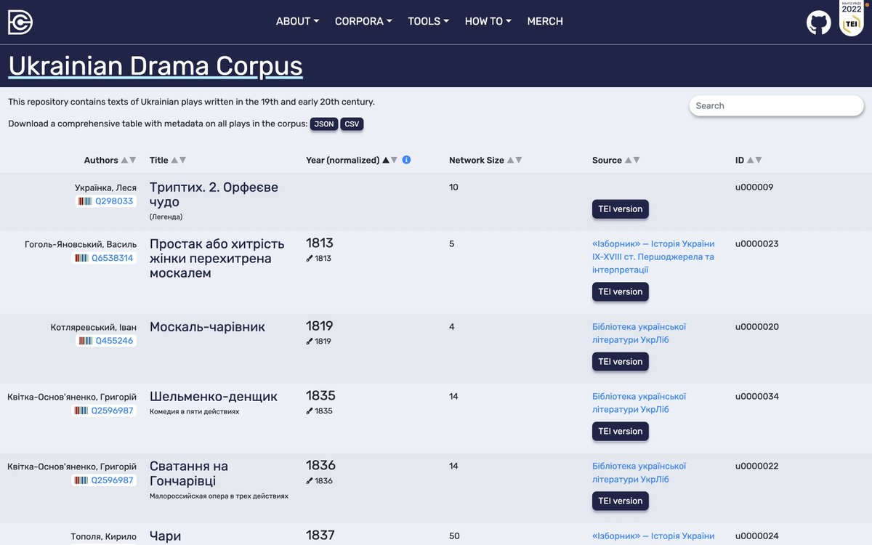Show year normalization info icon
The image size is (872, 545).
tap(406, 160)
